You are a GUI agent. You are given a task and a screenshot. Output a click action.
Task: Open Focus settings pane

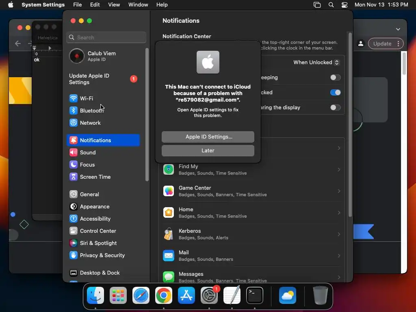(103, 165)
